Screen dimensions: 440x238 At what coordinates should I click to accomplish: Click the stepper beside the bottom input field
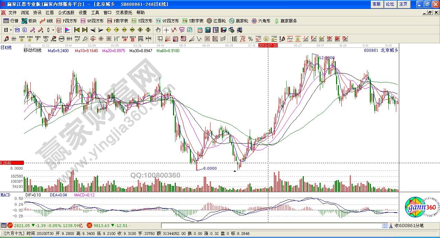[x=385, y=226]
